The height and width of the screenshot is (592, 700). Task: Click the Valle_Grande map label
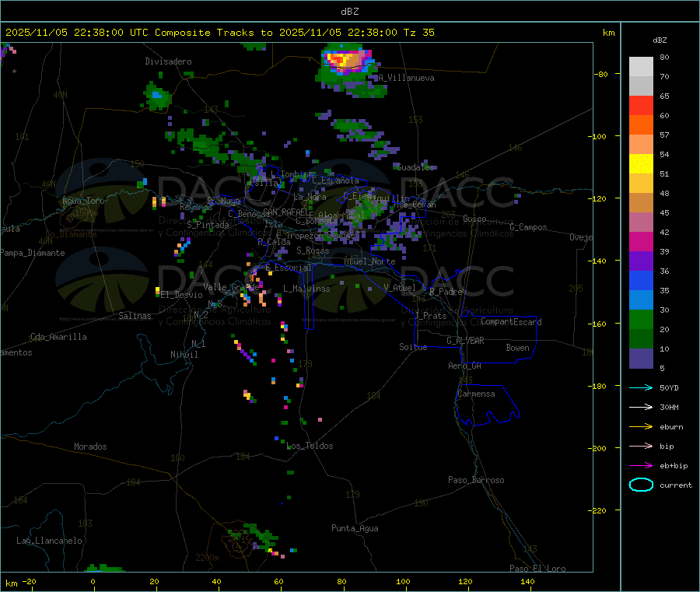tap(231, 287)
